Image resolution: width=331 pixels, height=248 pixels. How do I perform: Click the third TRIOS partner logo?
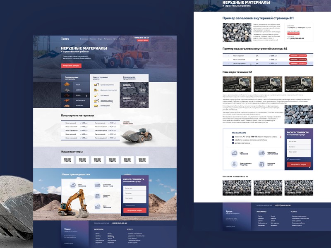pos(97,160)
